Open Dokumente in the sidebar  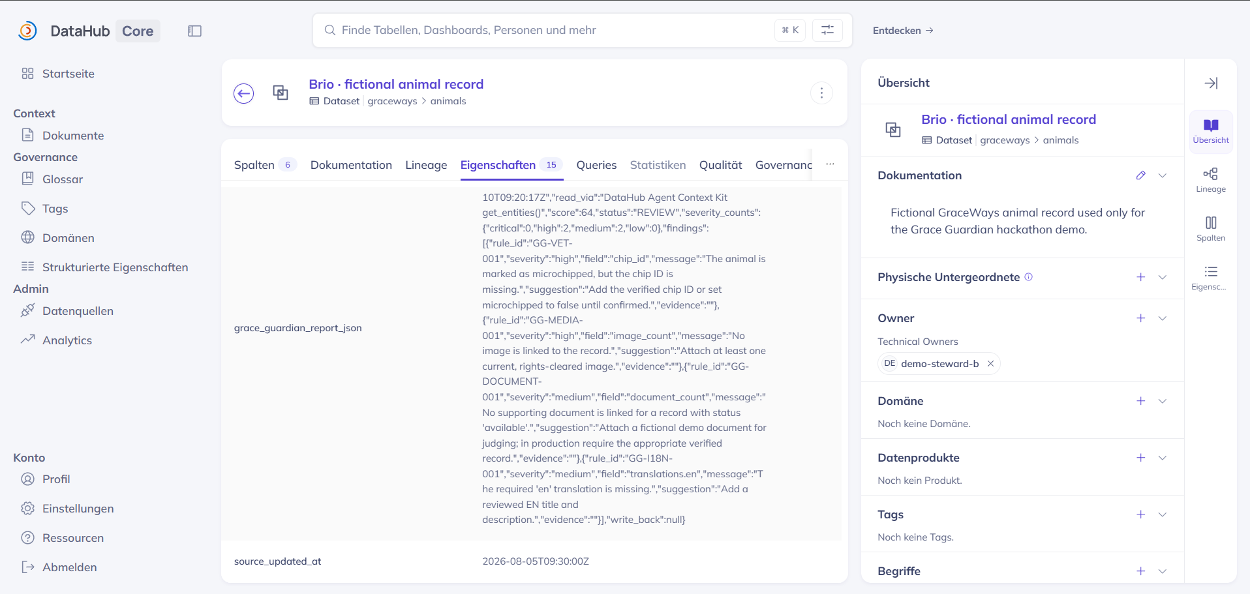pos(63,136)
